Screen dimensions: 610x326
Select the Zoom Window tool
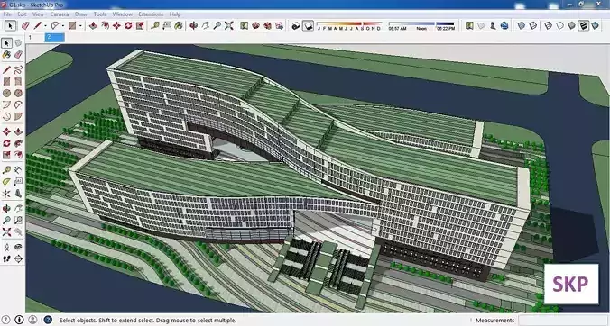pos(18,221)
